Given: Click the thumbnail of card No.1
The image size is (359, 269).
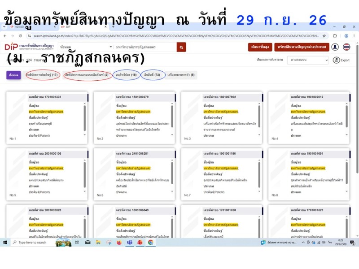Looking at the screenshot, I should pos(18,114).
